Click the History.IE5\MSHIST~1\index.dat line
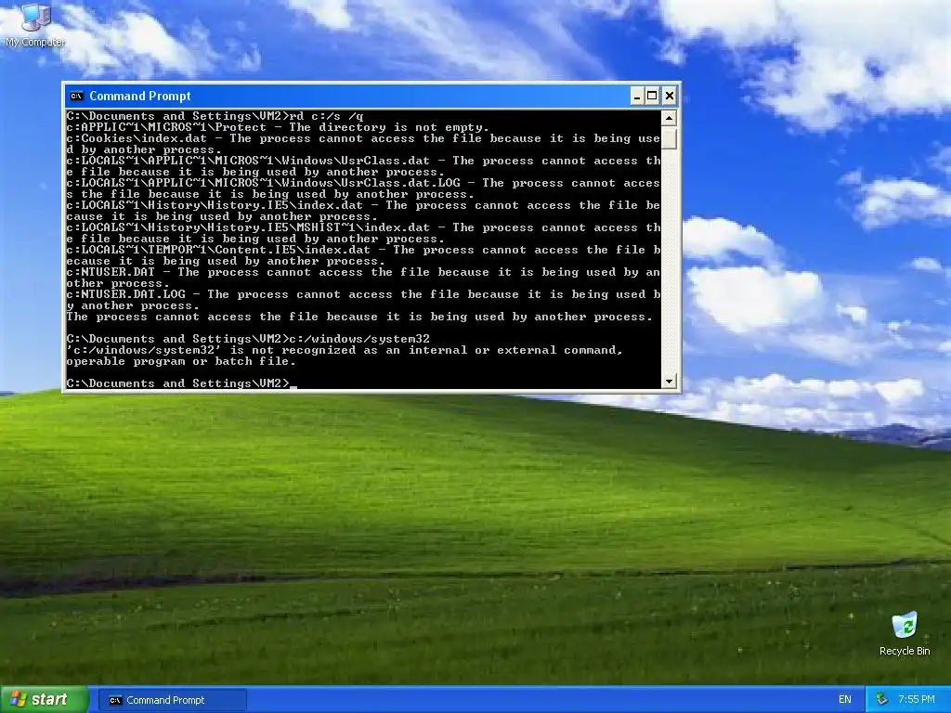 (x=363, y=233)
